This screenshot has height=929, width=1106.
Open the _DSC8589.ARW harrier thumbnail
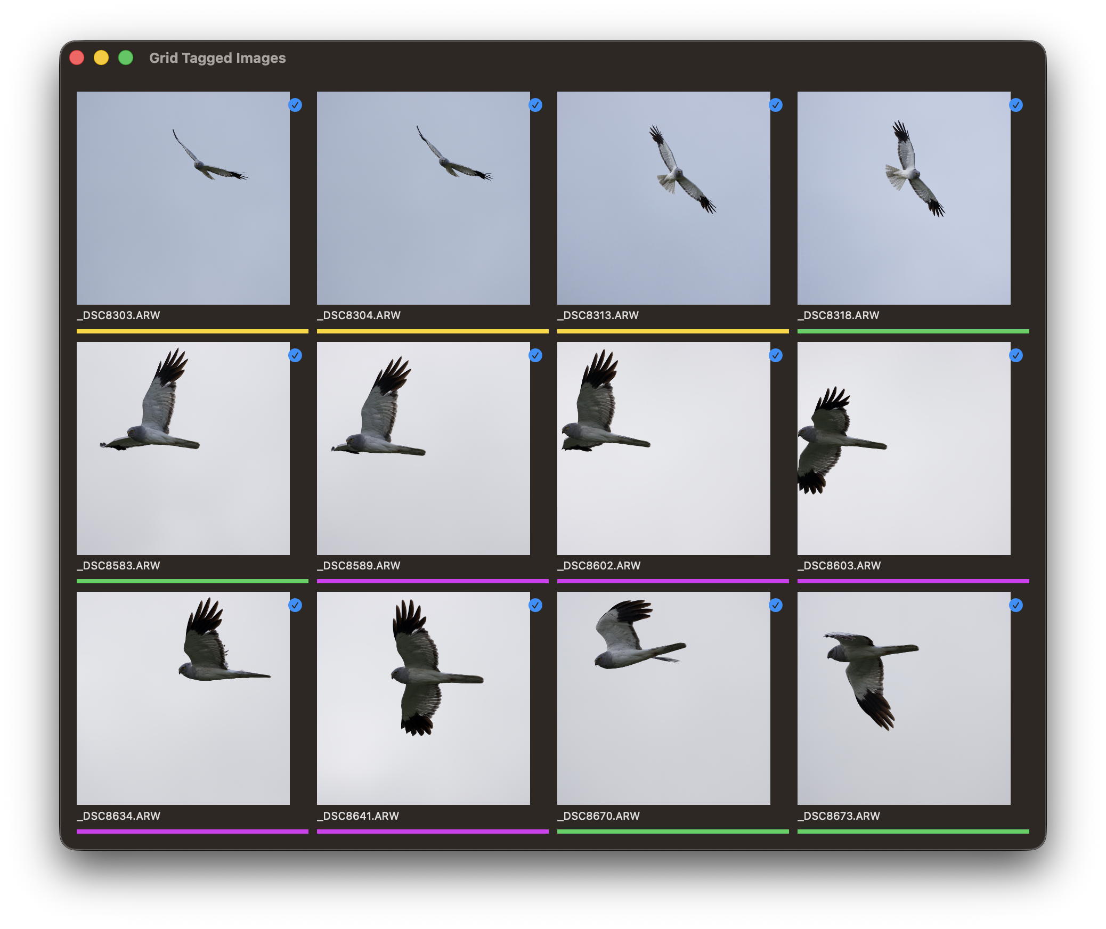[423, 448]
